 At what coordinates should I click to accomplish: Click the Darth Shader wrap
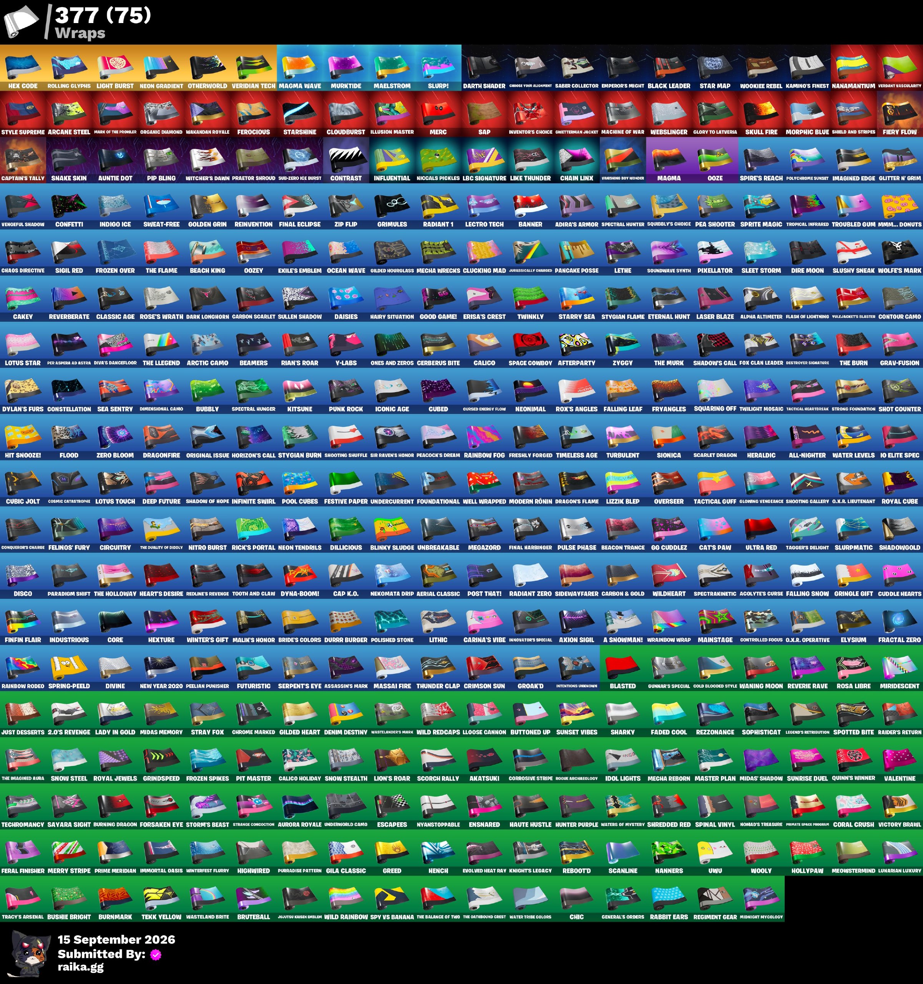coord(484,68)
